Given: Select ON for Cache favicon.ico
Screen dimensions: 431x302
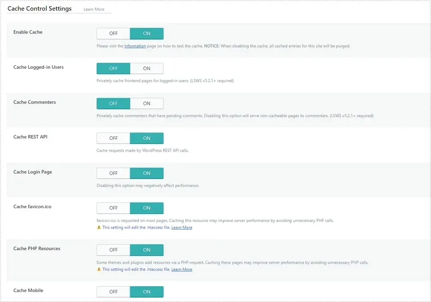Looking at the screenshot, I should point(147,208).
